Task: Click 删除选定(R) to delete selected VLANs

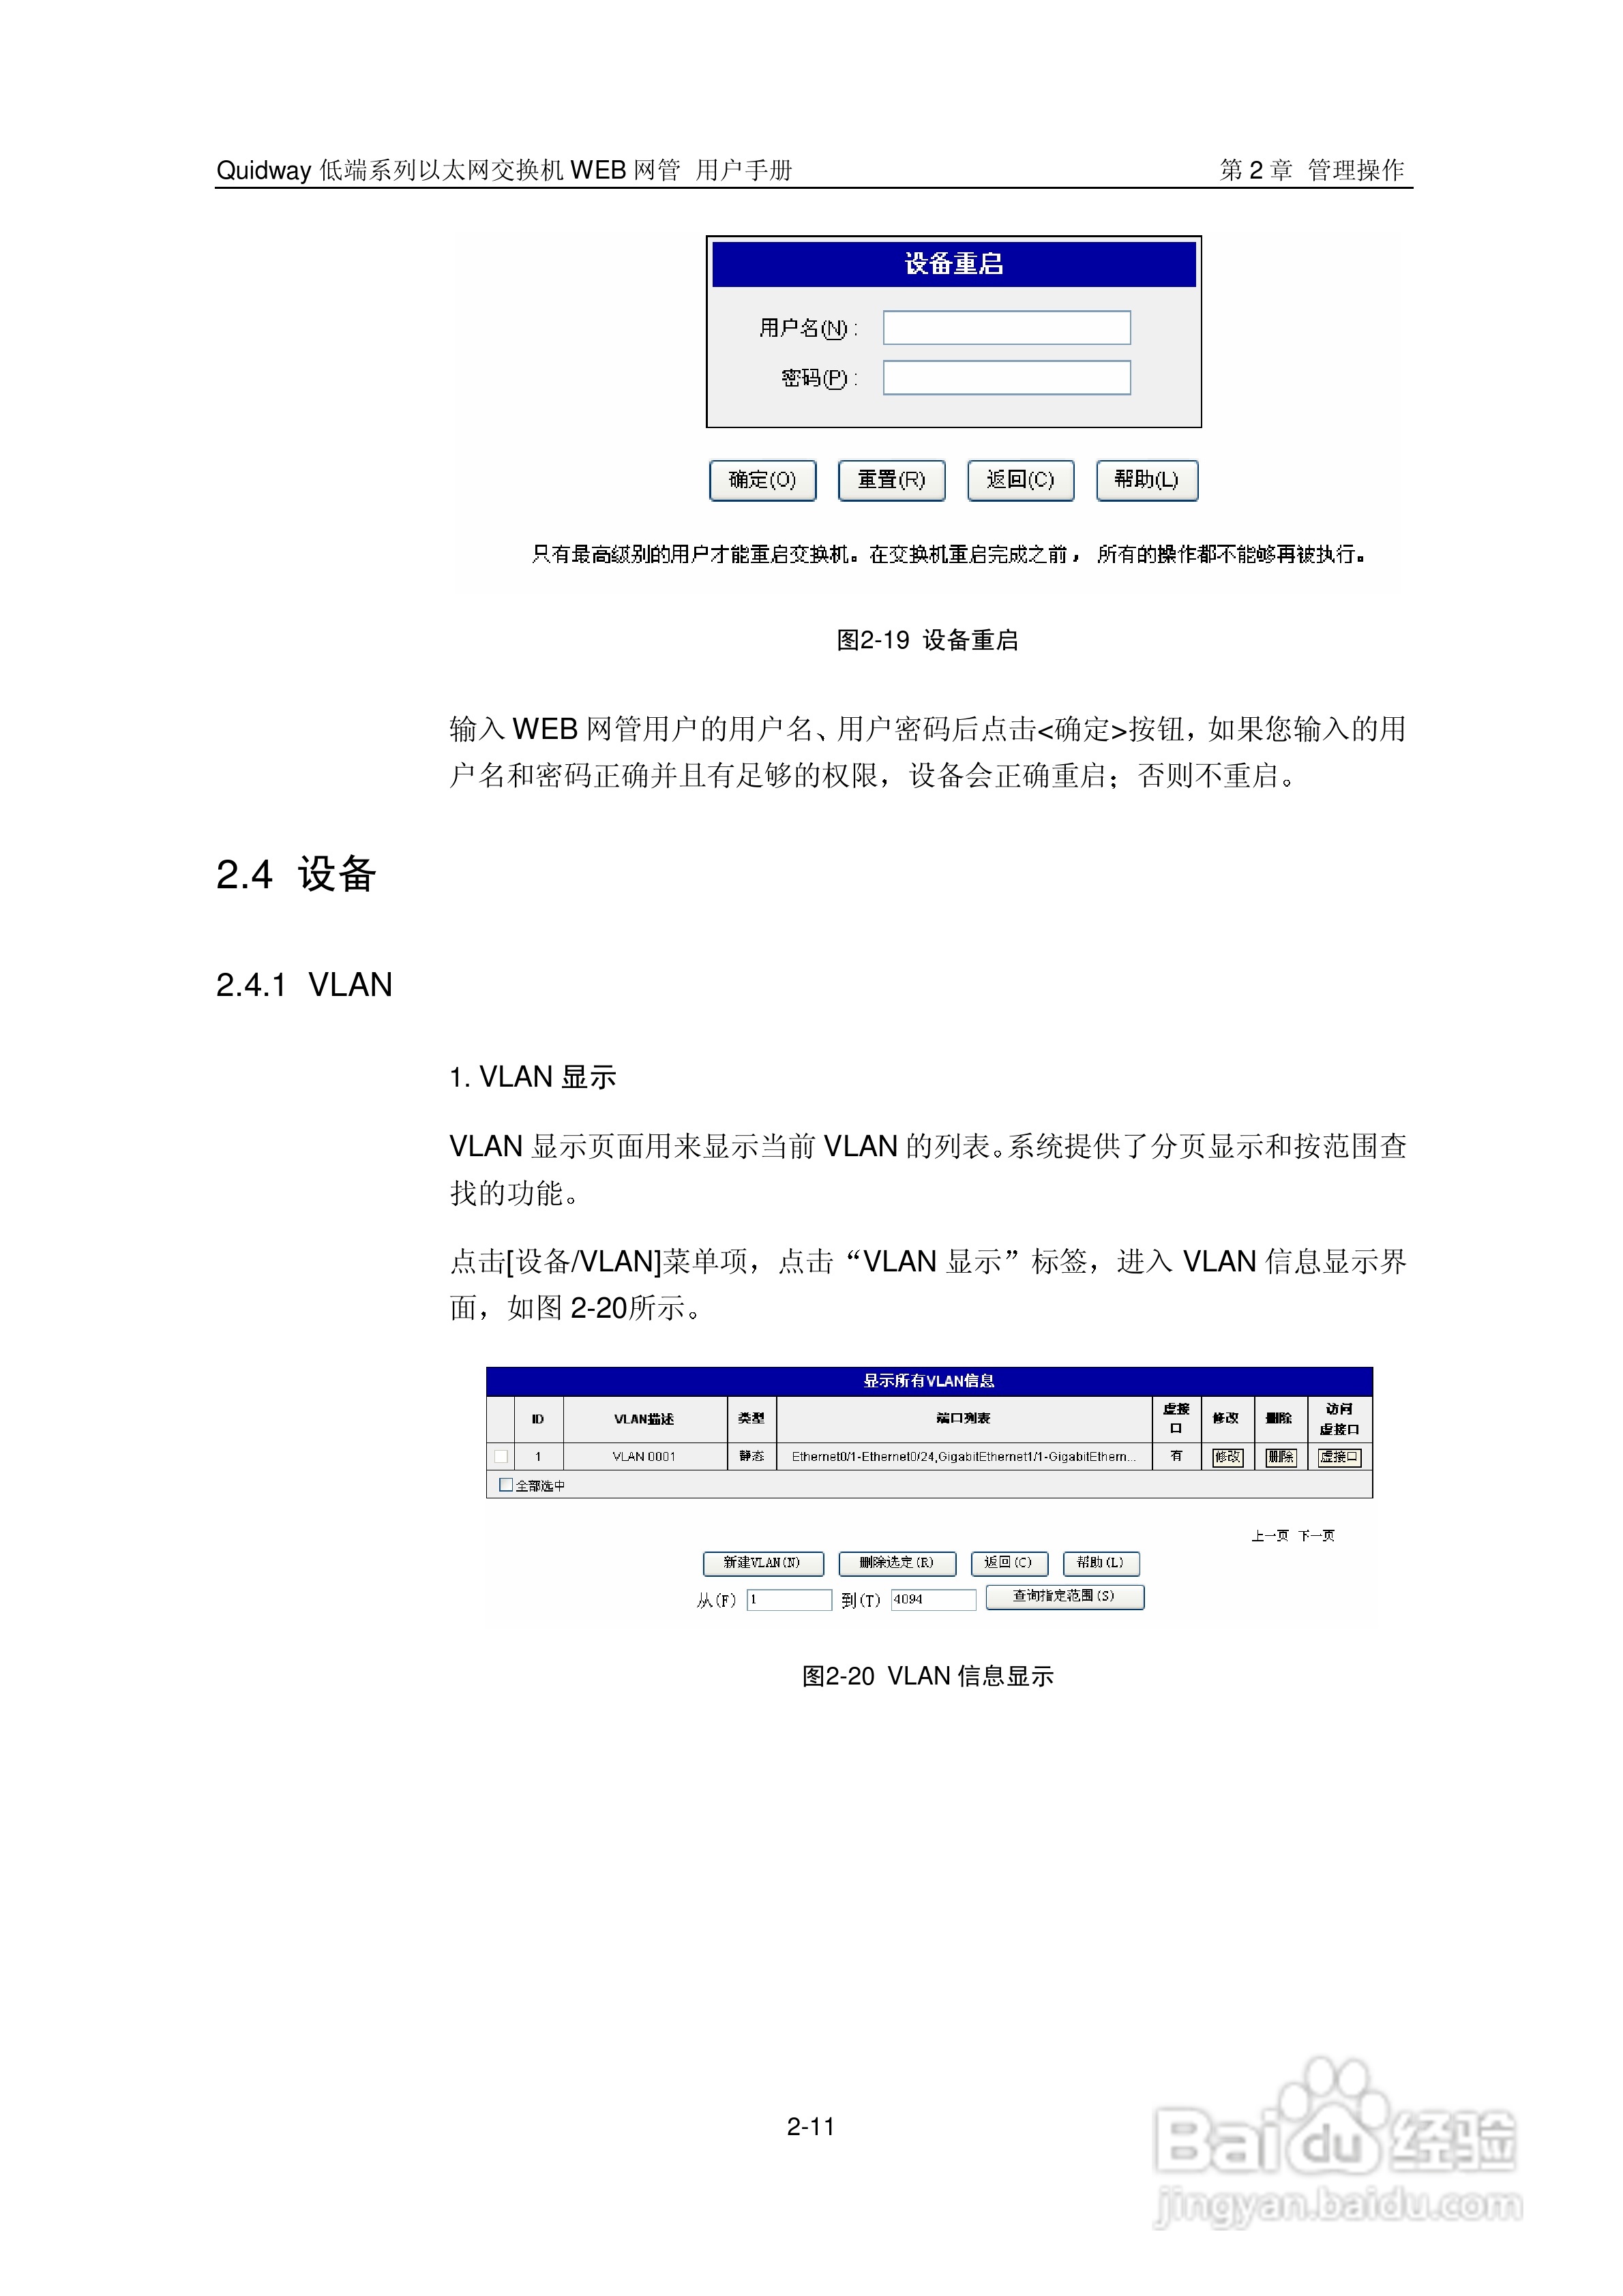Action: [x=899, y=1564]
